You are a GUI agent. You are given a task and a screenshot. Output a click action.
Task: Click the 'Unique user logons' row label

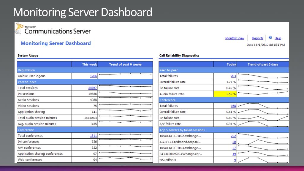click(x=31, y=76)
